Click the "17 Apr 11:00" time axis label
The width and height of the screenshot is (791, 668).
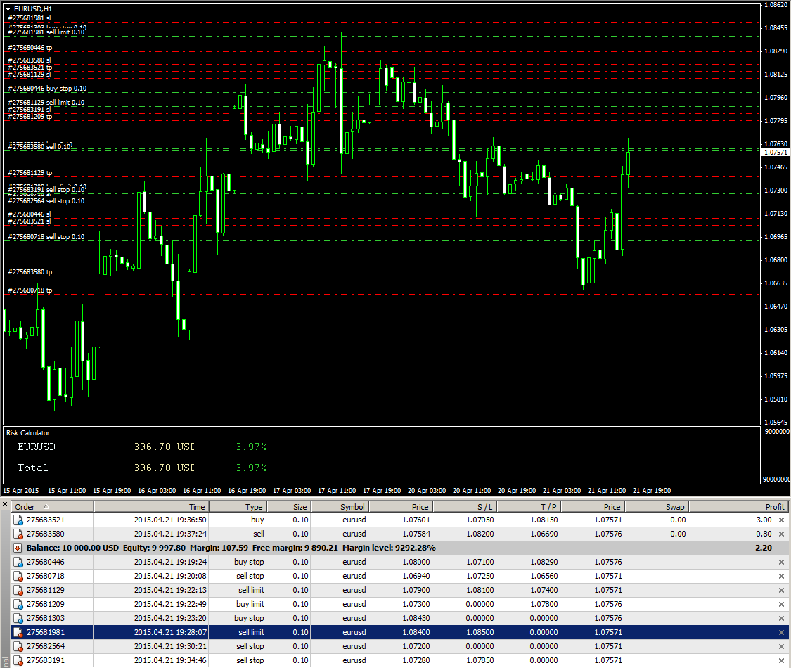[337, 490]
